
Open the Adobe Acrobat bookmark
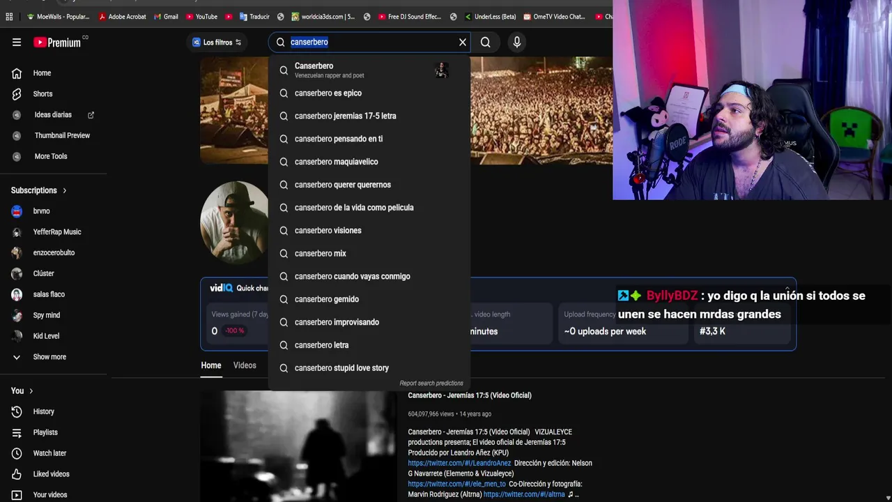click(x=122, y=17)
